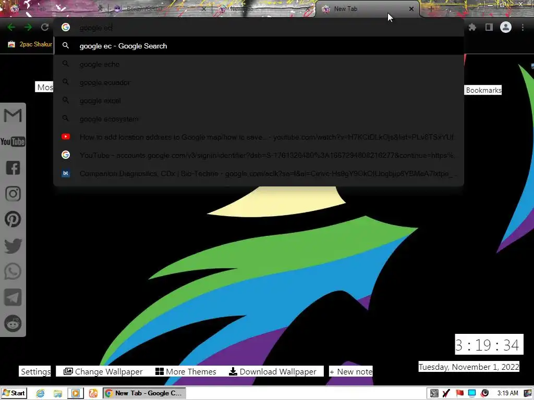Screen dimensions: 534x400
Task: Open the Windows Start menu
Action: click(x=14, y=393)
